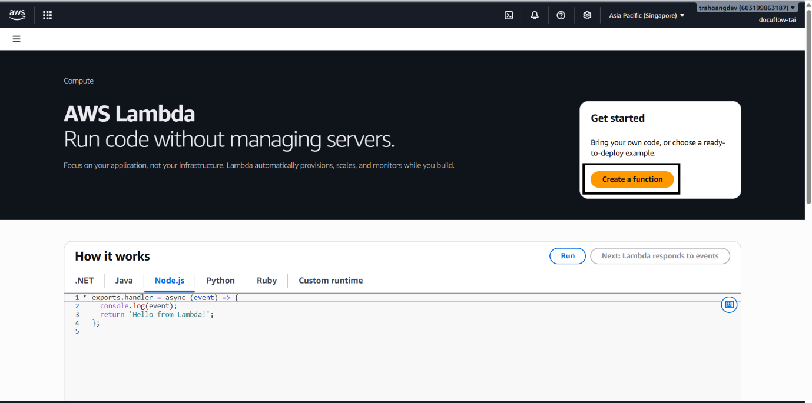Switch to the Python tab

coord(221,281)
